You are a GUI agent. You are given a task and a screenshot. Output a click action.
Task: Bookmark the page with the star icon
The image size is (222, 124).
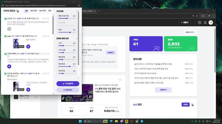pyautogui.click(x=197, y=16)
